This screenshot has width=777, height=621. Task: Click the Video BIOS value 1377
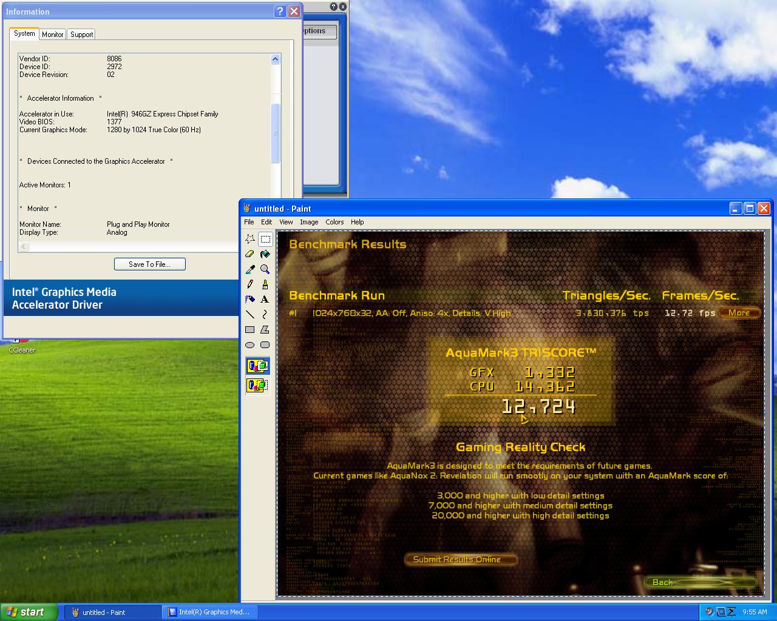coord(114,122)
